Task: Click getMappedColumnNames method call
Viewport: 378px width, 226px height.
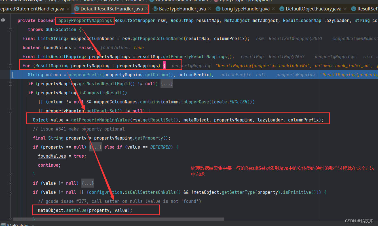Action: 158,39
